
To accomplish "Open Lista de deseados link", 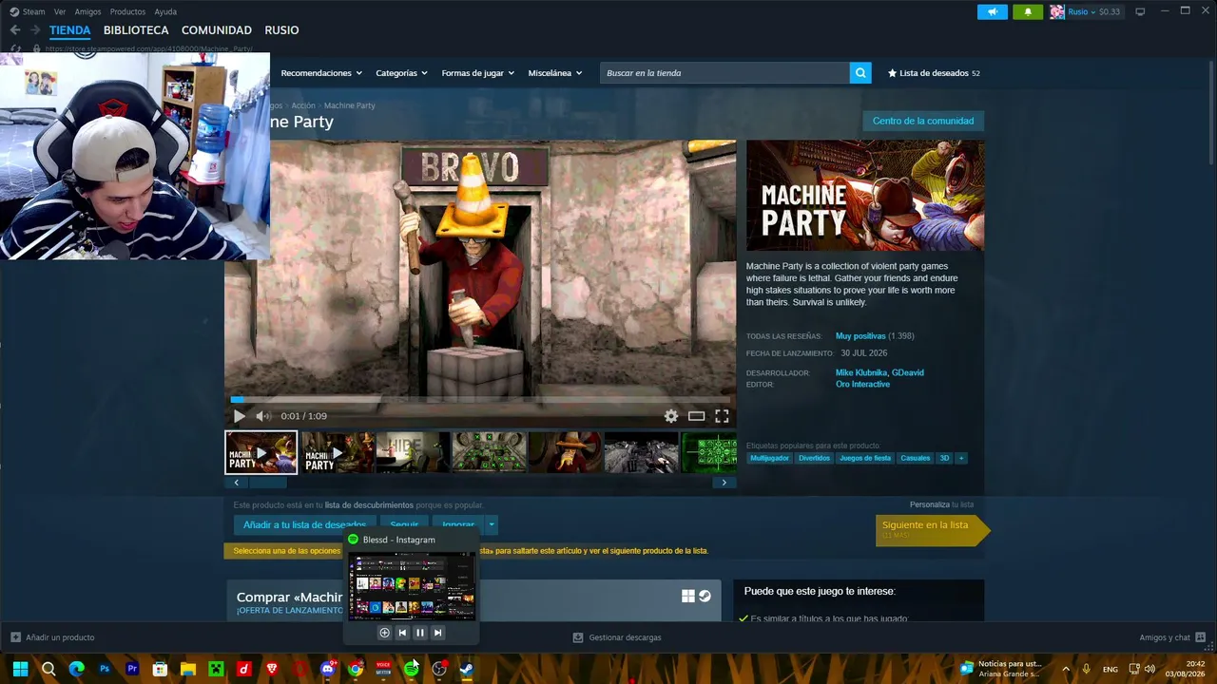I will point(933,73).
